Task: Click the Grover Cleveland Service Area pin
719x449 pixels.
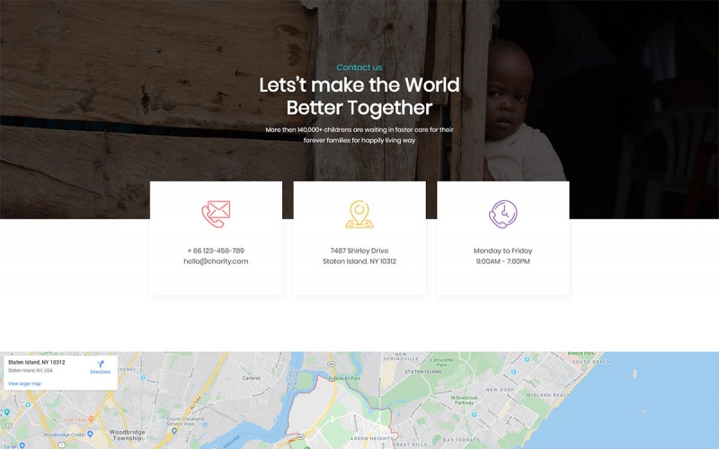Action: 173,431
